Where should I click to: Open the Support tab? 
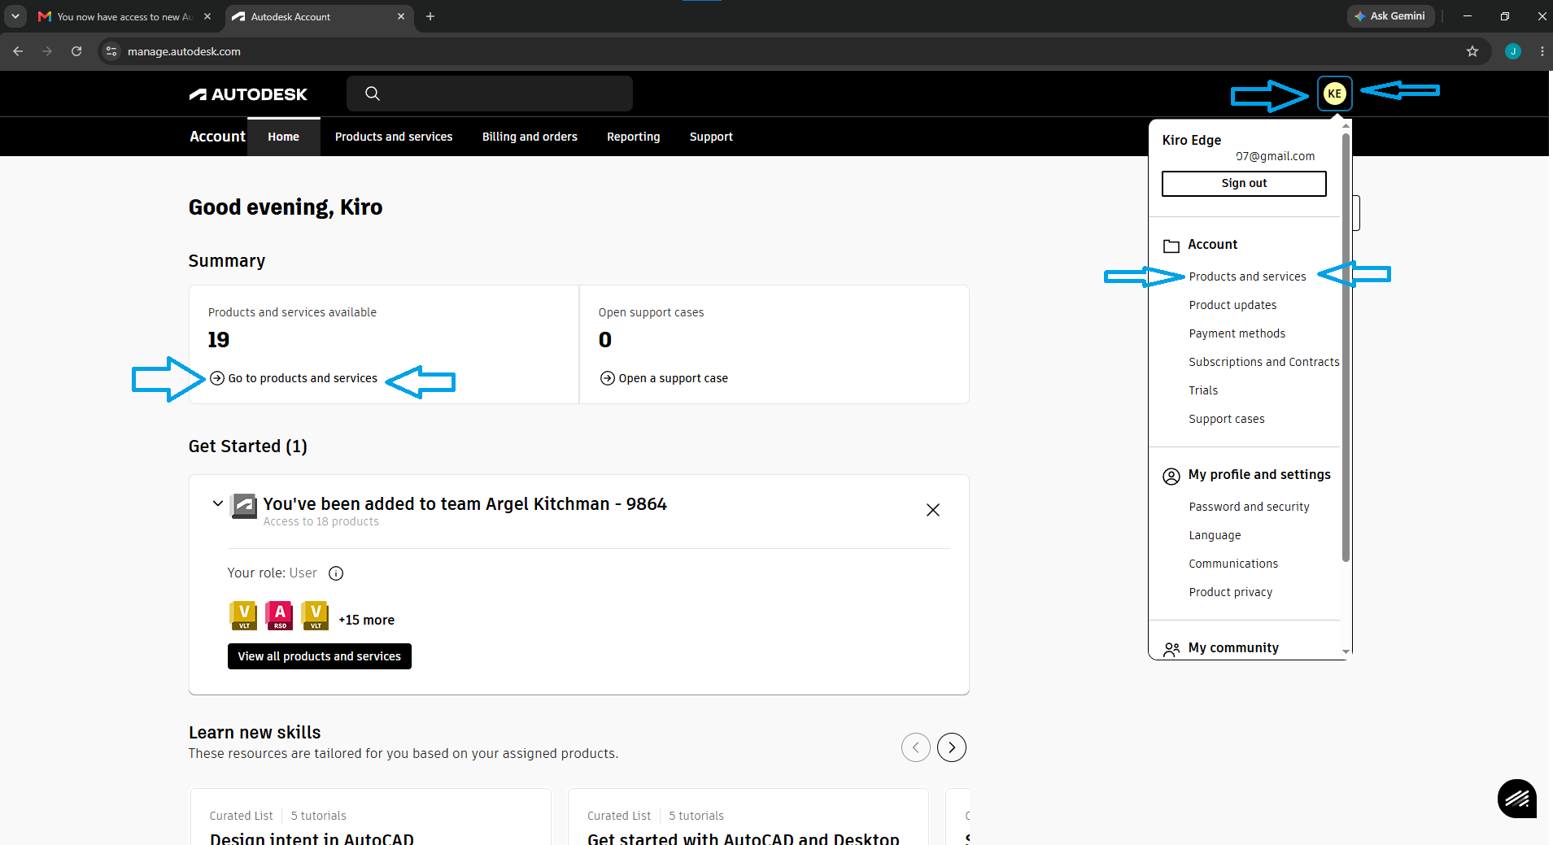[711, 137]
